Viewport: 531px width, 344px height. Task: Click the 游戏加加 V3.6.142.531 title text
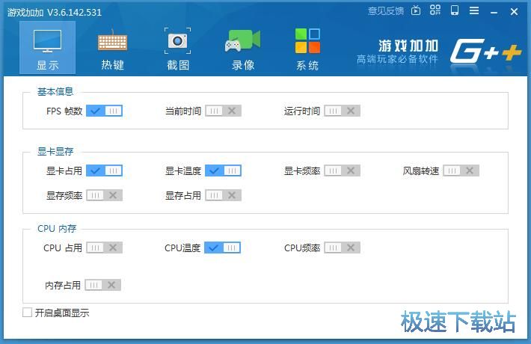(x=55, y=13)
